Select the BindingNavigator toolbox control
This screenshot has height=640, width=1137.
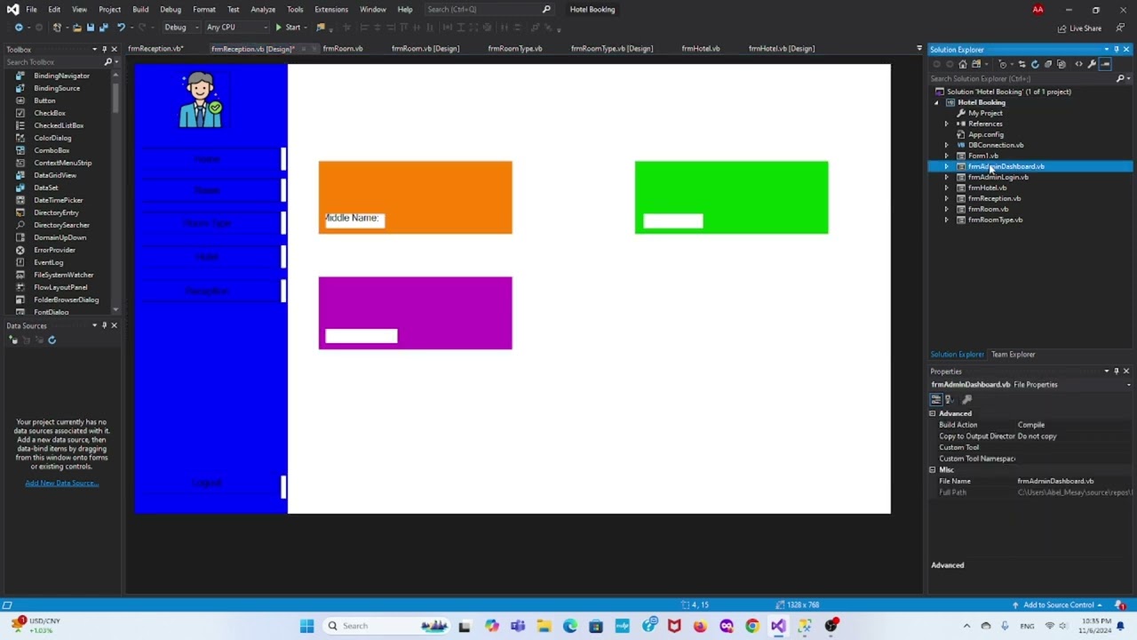coord(61,76)
